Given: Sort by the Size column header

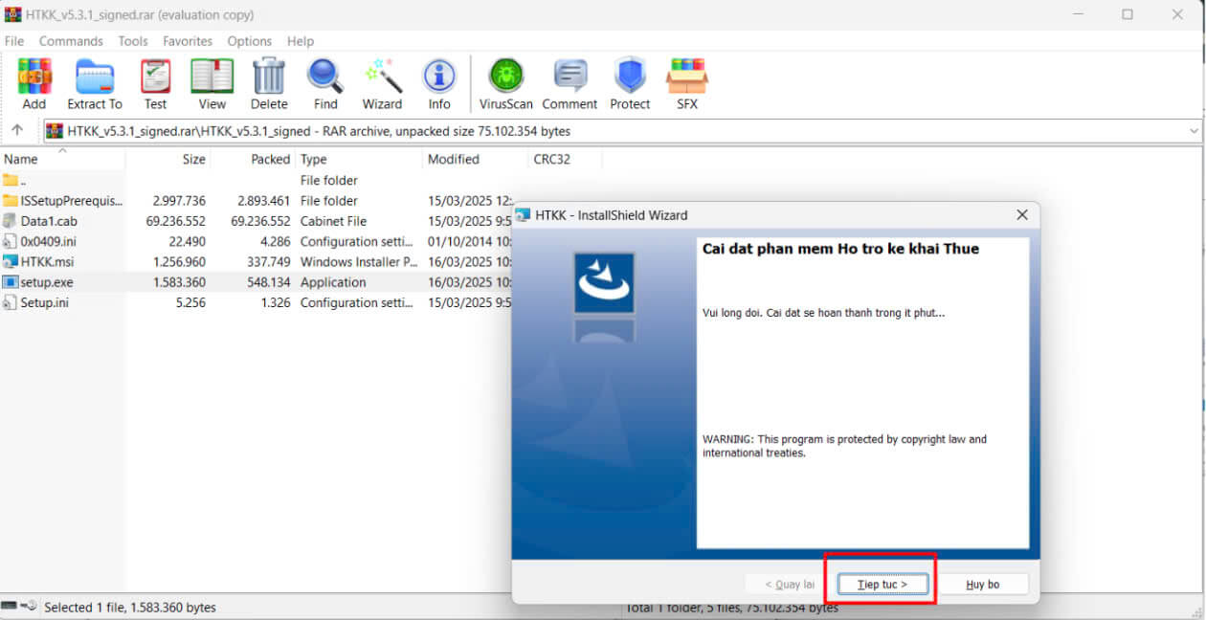Looking at the screenshot, I should [168, 159].
